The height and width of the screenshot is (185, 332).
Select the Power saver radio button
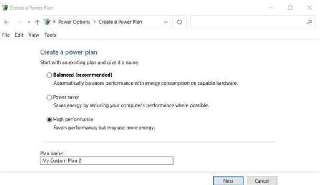pyautogui.click(x=49, y=97)
